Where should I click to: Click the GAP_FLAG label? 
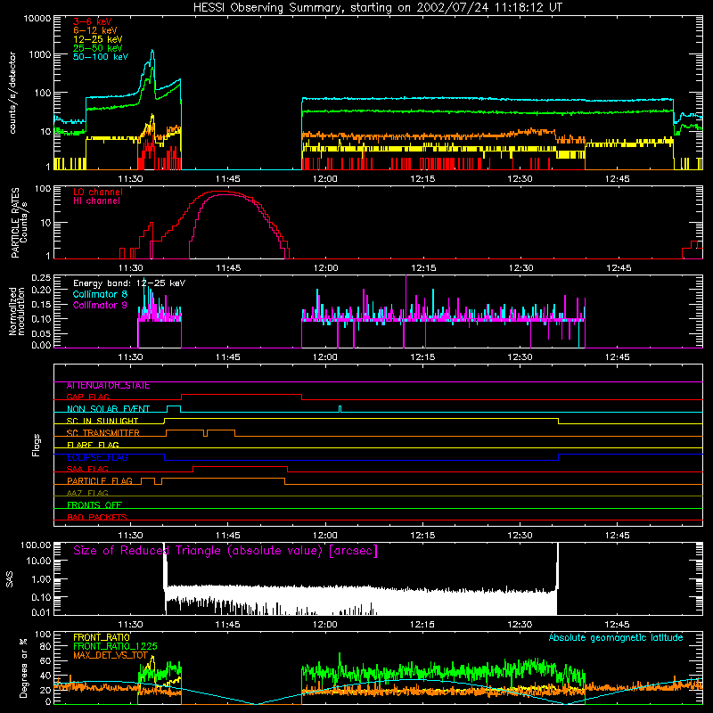point(87,397)
